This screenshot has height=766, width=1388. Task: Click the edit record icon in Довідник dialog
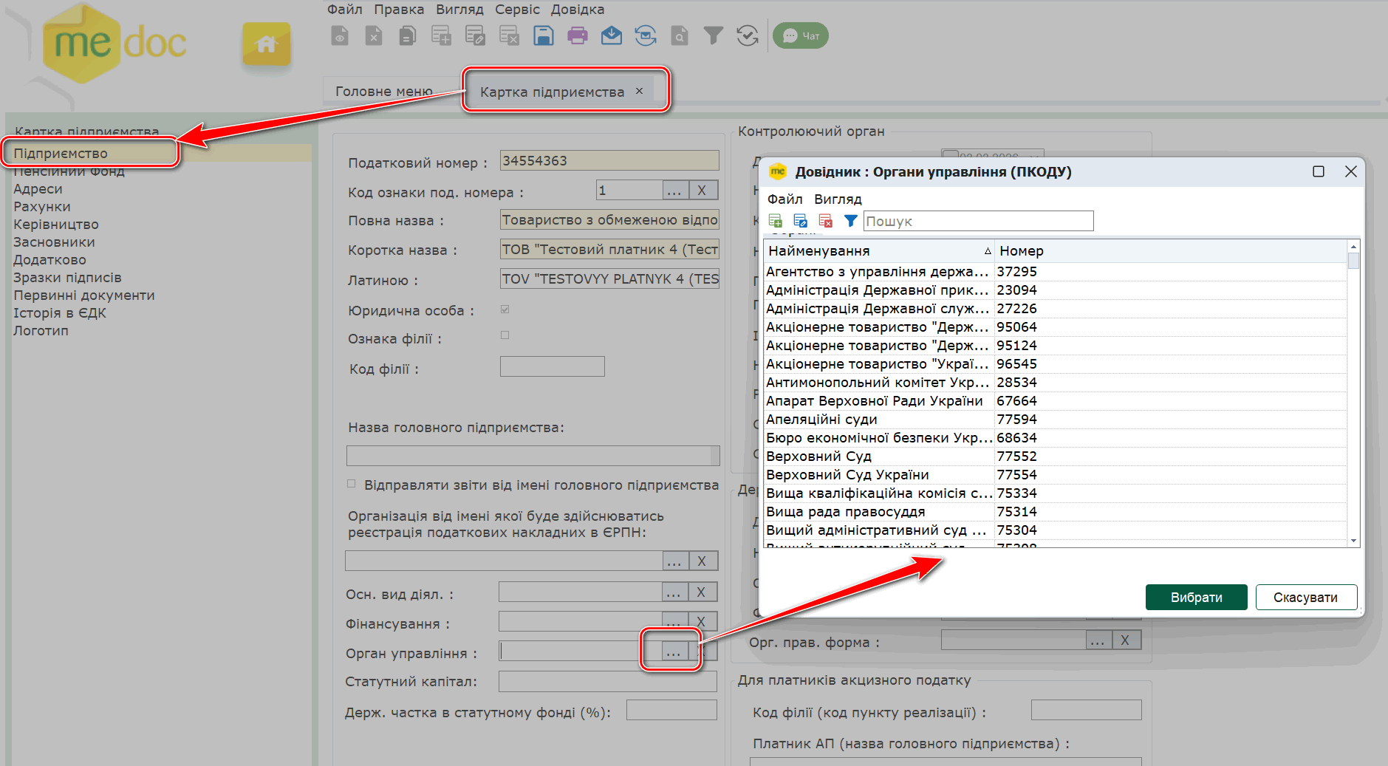[800, 221]
